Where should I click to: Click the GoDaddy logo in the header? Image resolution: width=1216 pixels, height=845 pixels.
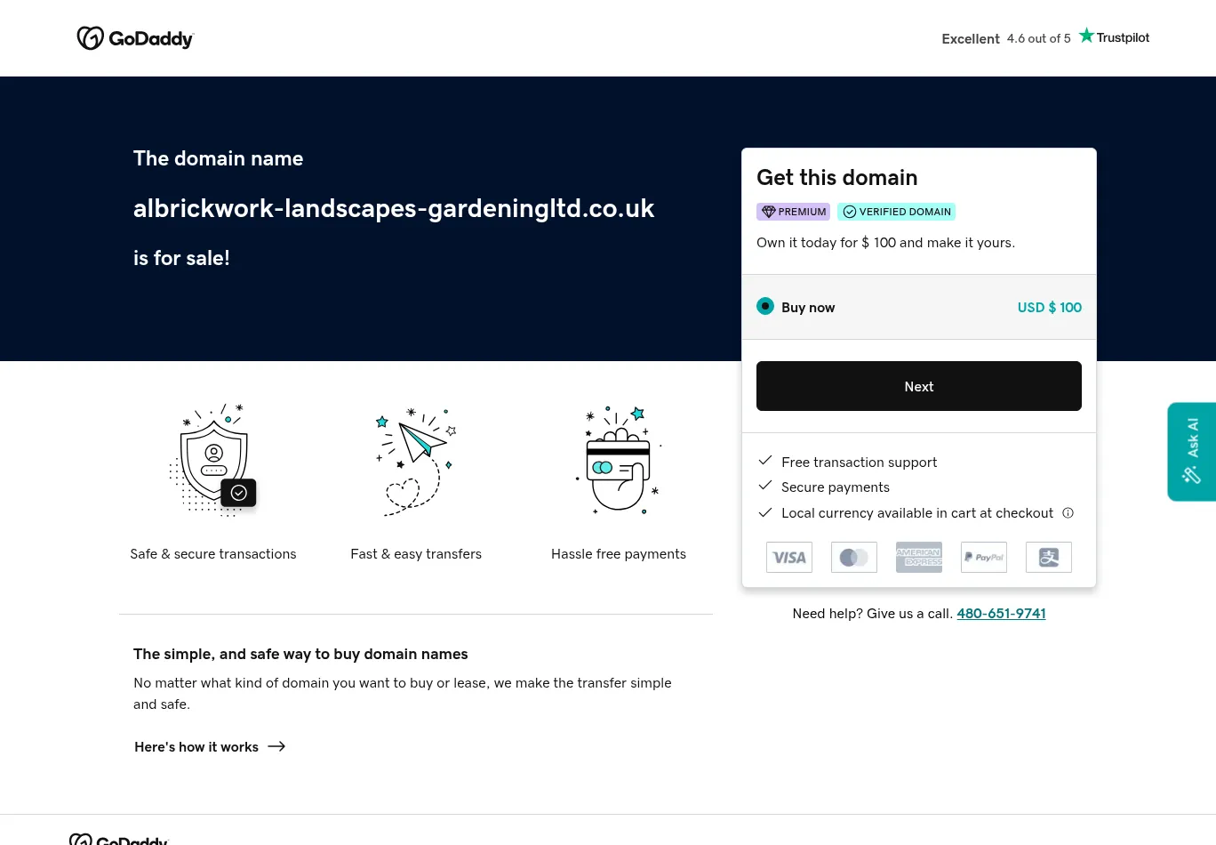(x=135, y=38)
